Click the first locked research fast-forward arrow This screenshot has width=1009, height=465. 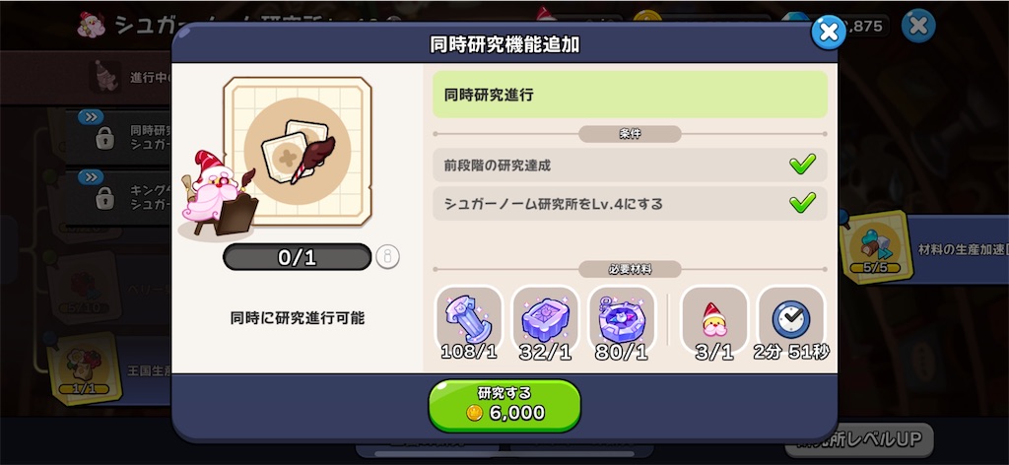pyautogui.click(x=91, y=117)
